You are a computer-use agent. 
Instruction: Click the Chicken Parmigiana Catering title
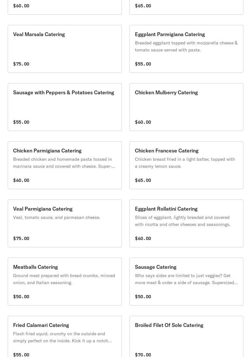pyautogui.click(x=47, y=151)
